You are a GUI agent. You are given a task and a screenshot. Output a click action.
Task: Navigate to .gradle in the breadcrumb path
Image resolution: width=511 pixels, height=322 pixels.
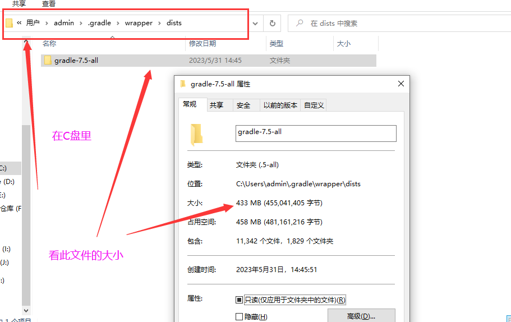pyautogui.click(x=99, y=23)
